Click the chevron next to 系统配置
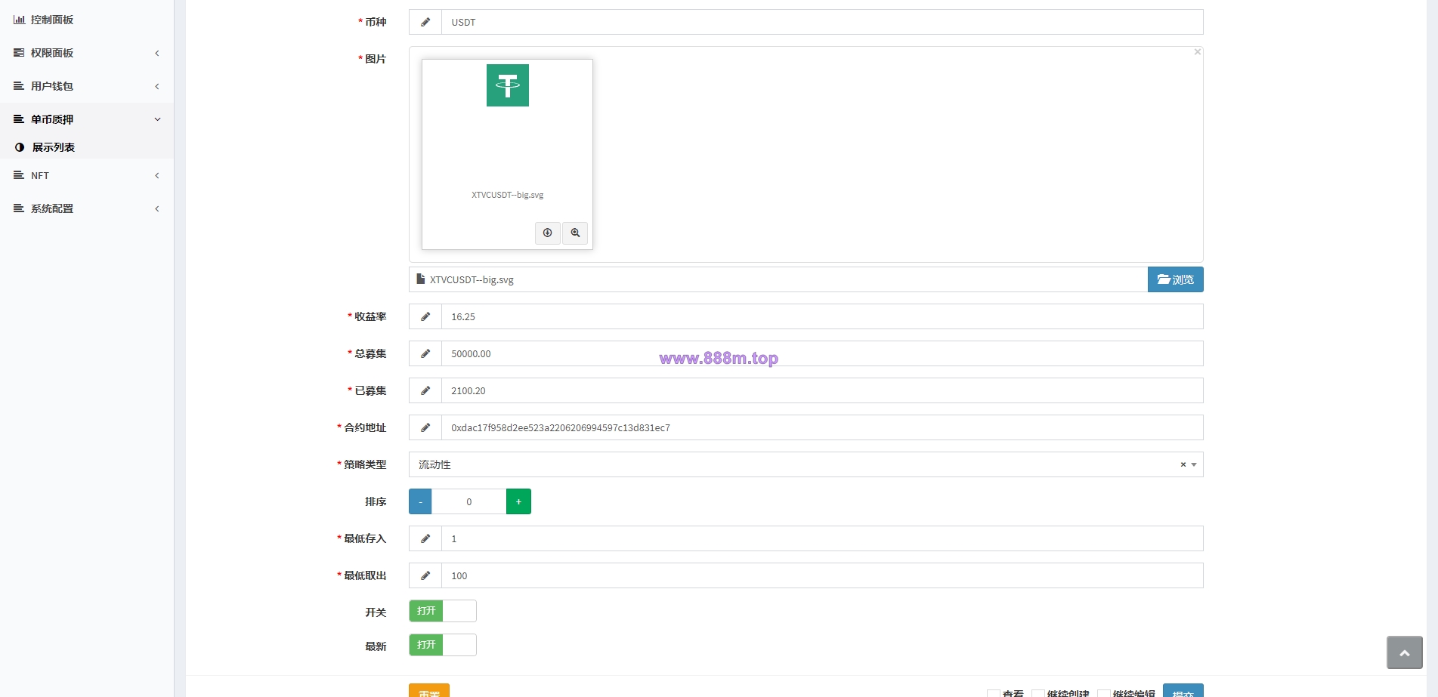The image size is (1438, 697). coord(157,208)
